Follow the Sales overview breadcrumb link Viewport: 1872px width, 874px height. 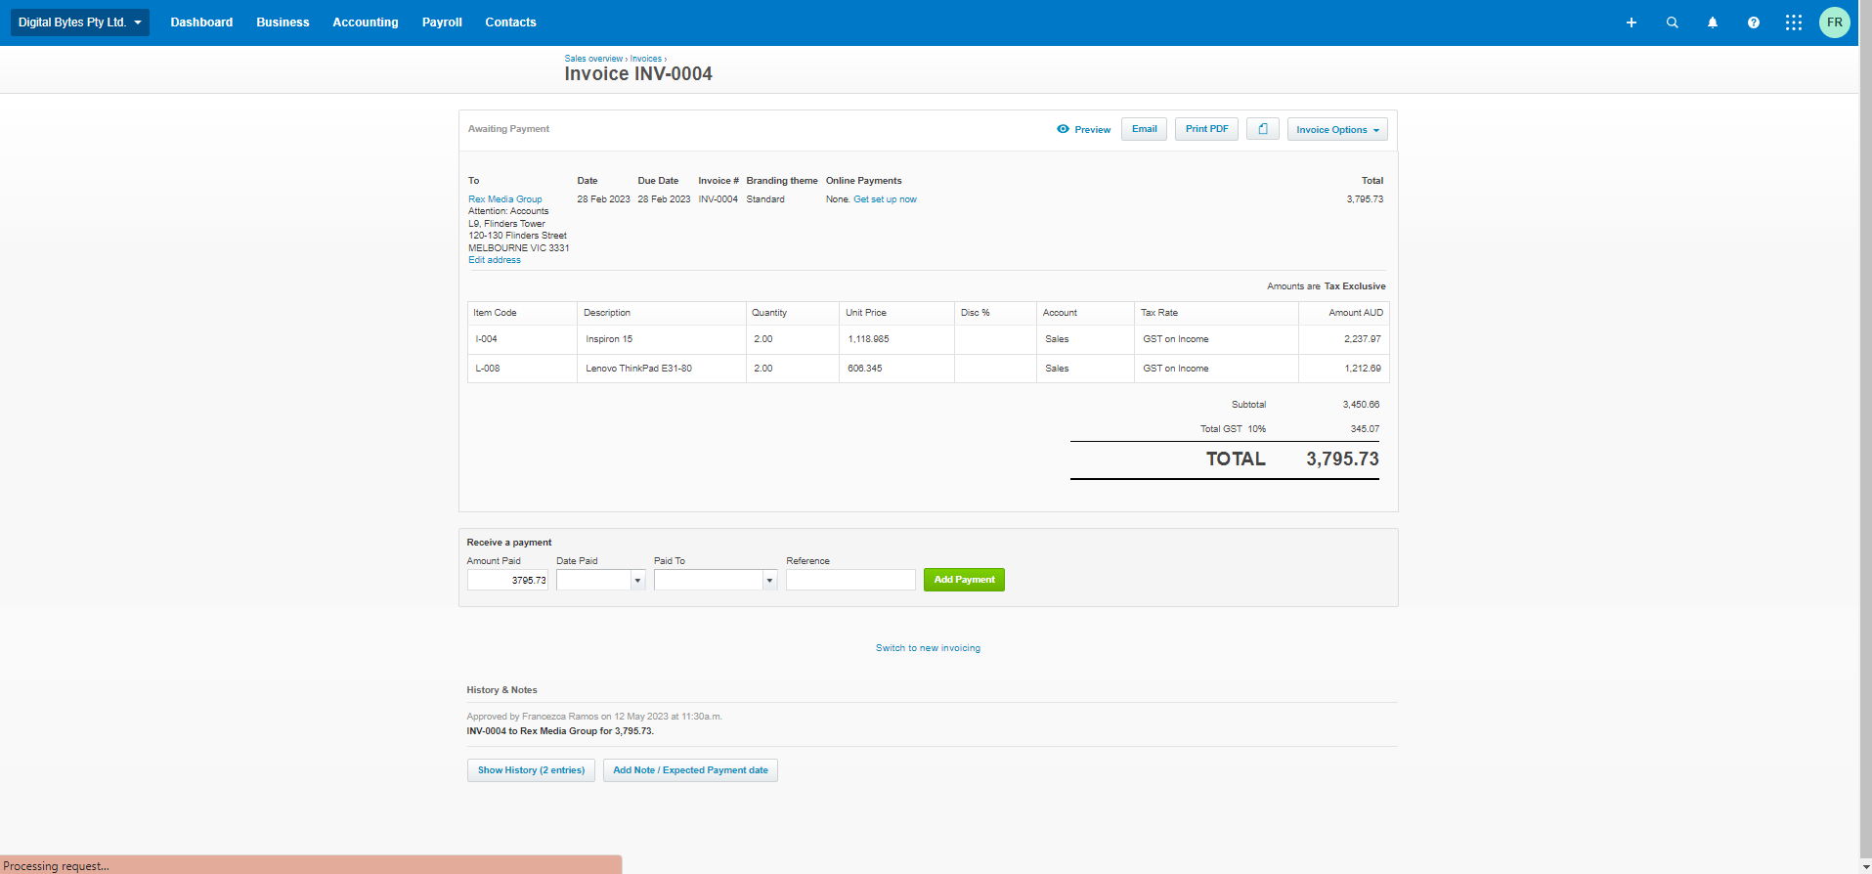(593, 59)
